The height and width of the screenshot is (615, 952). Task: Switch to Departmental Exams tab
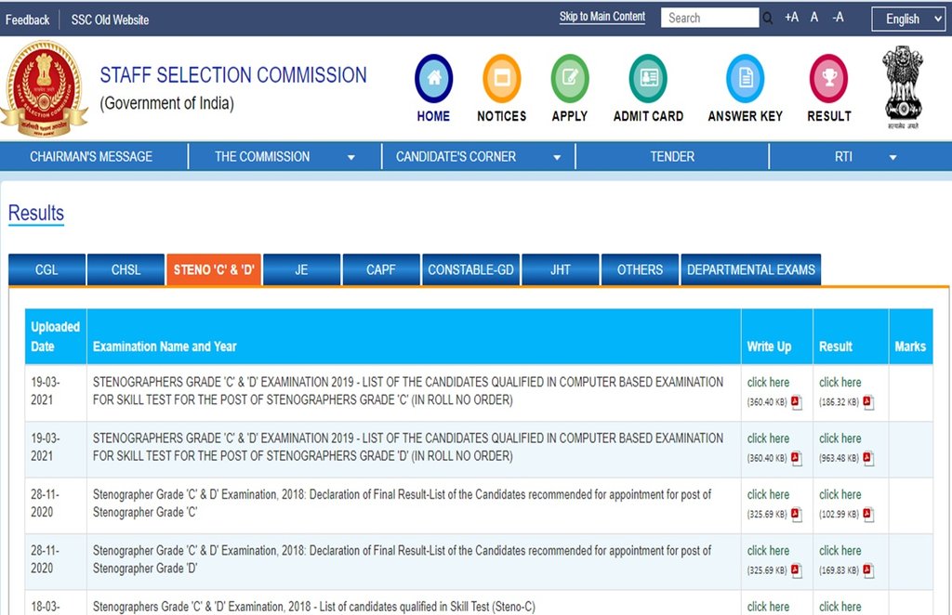(x=751, y=269)
